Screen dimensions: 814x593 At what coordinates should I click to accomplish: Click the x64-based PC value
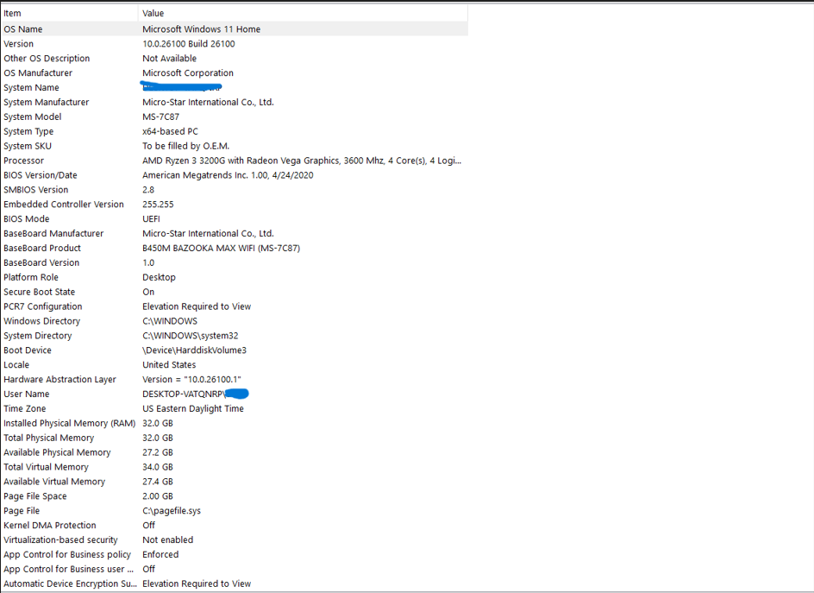pos(170,131)
